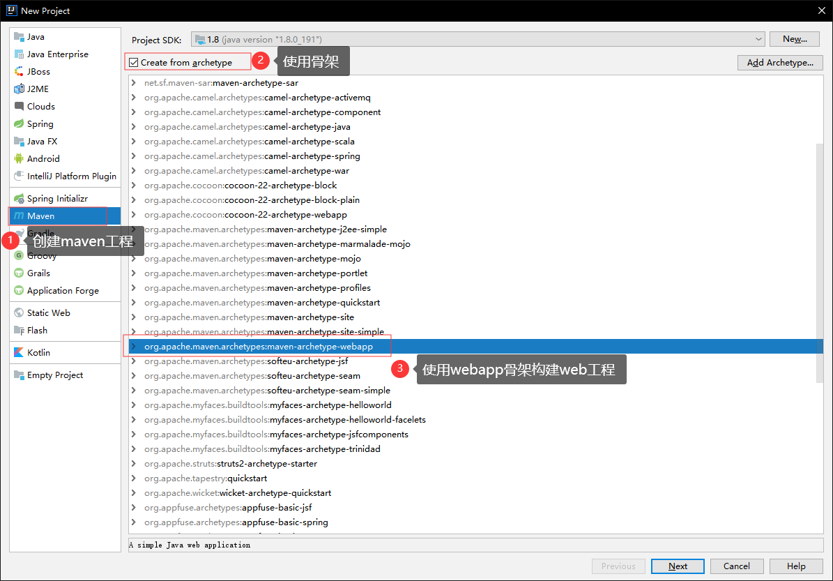Select Static Web project type label
This screenshot has width=833, height=581.
pyautogui.click(x=49, y=312)
